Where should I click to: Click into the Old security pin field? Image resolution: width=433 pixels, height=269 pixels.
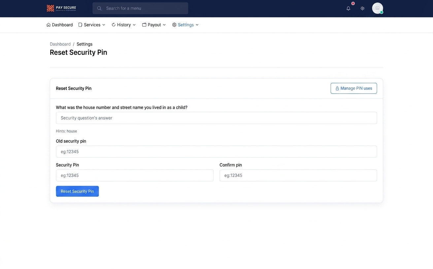click(x=216, y=152)
